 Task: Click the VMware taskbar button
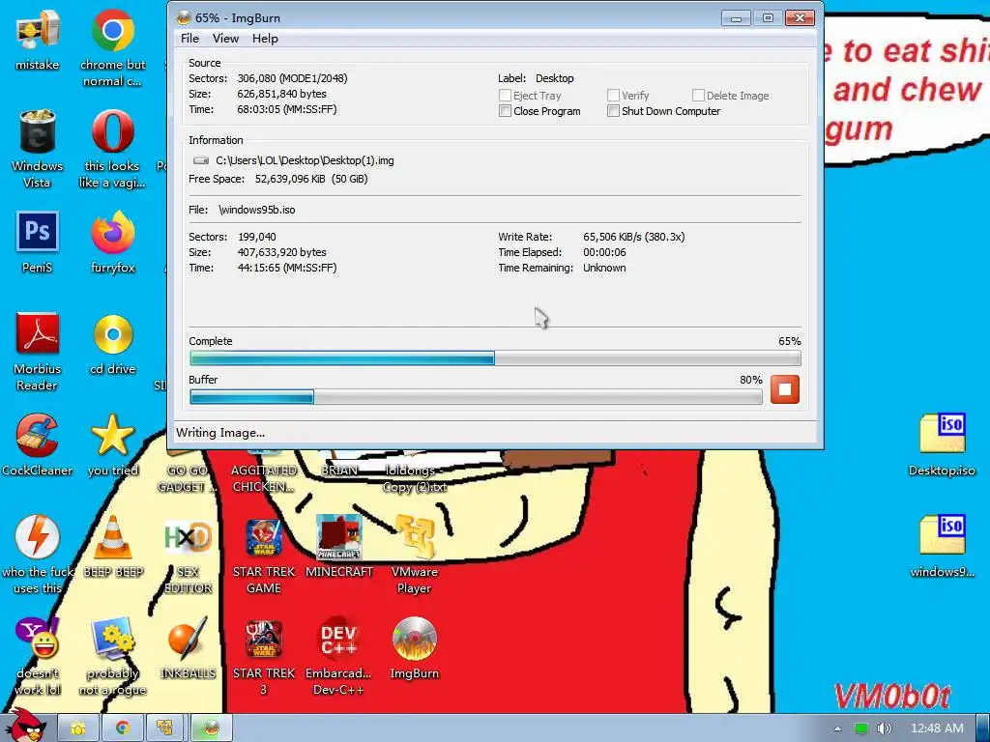pyautogui.click(x=165, y=728)
